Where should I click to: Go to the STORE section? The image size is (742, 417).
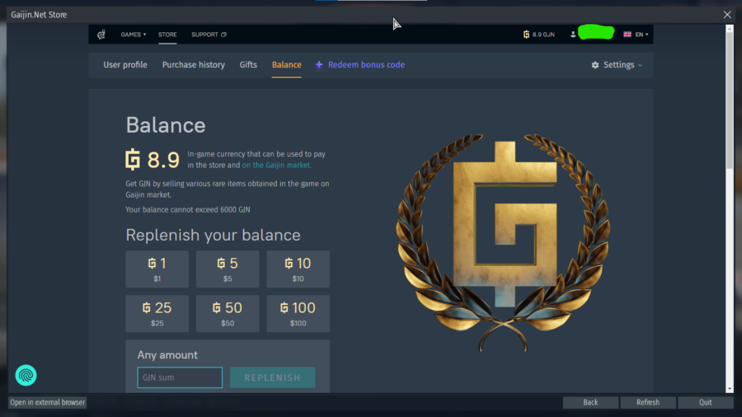click(x=167, y=35)
